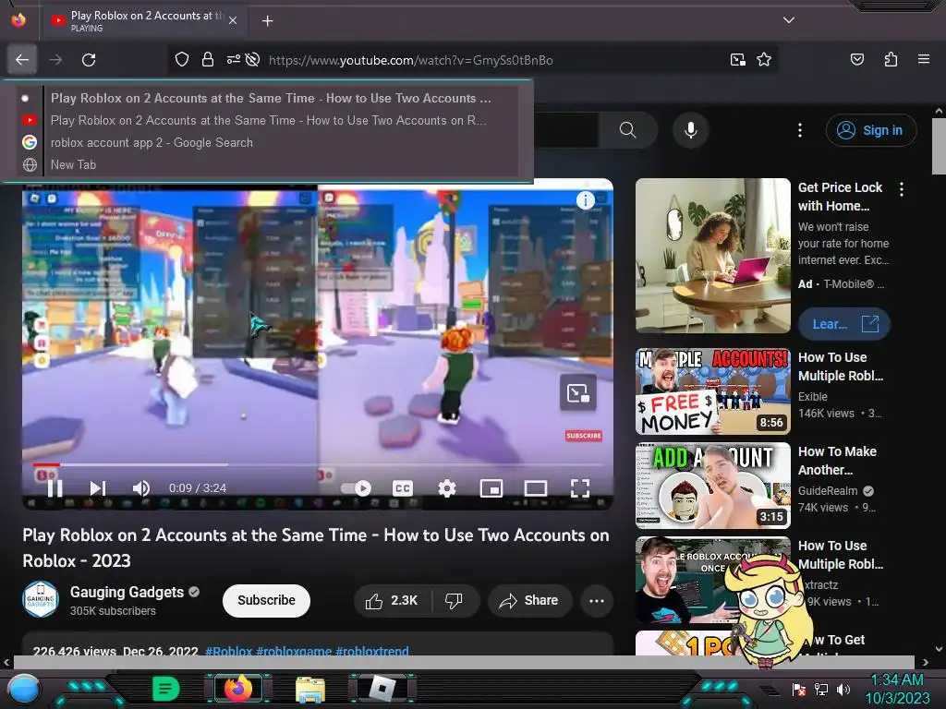Viewport: 946px width, 709px height.
Task: Select the Play Roblox on 2 Accounts tab
Action: (x=145, y=20)
